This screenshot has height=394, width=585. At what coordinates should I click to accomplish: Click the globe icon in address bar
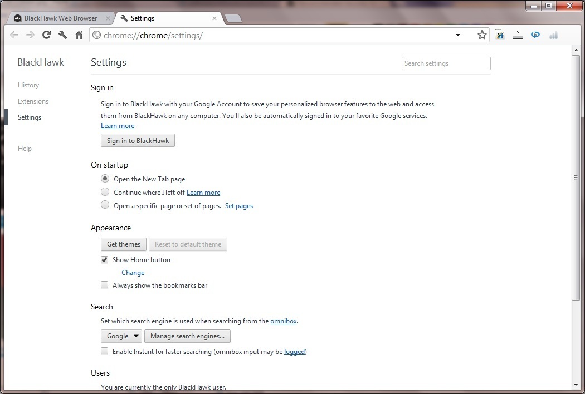pos(96,35)
